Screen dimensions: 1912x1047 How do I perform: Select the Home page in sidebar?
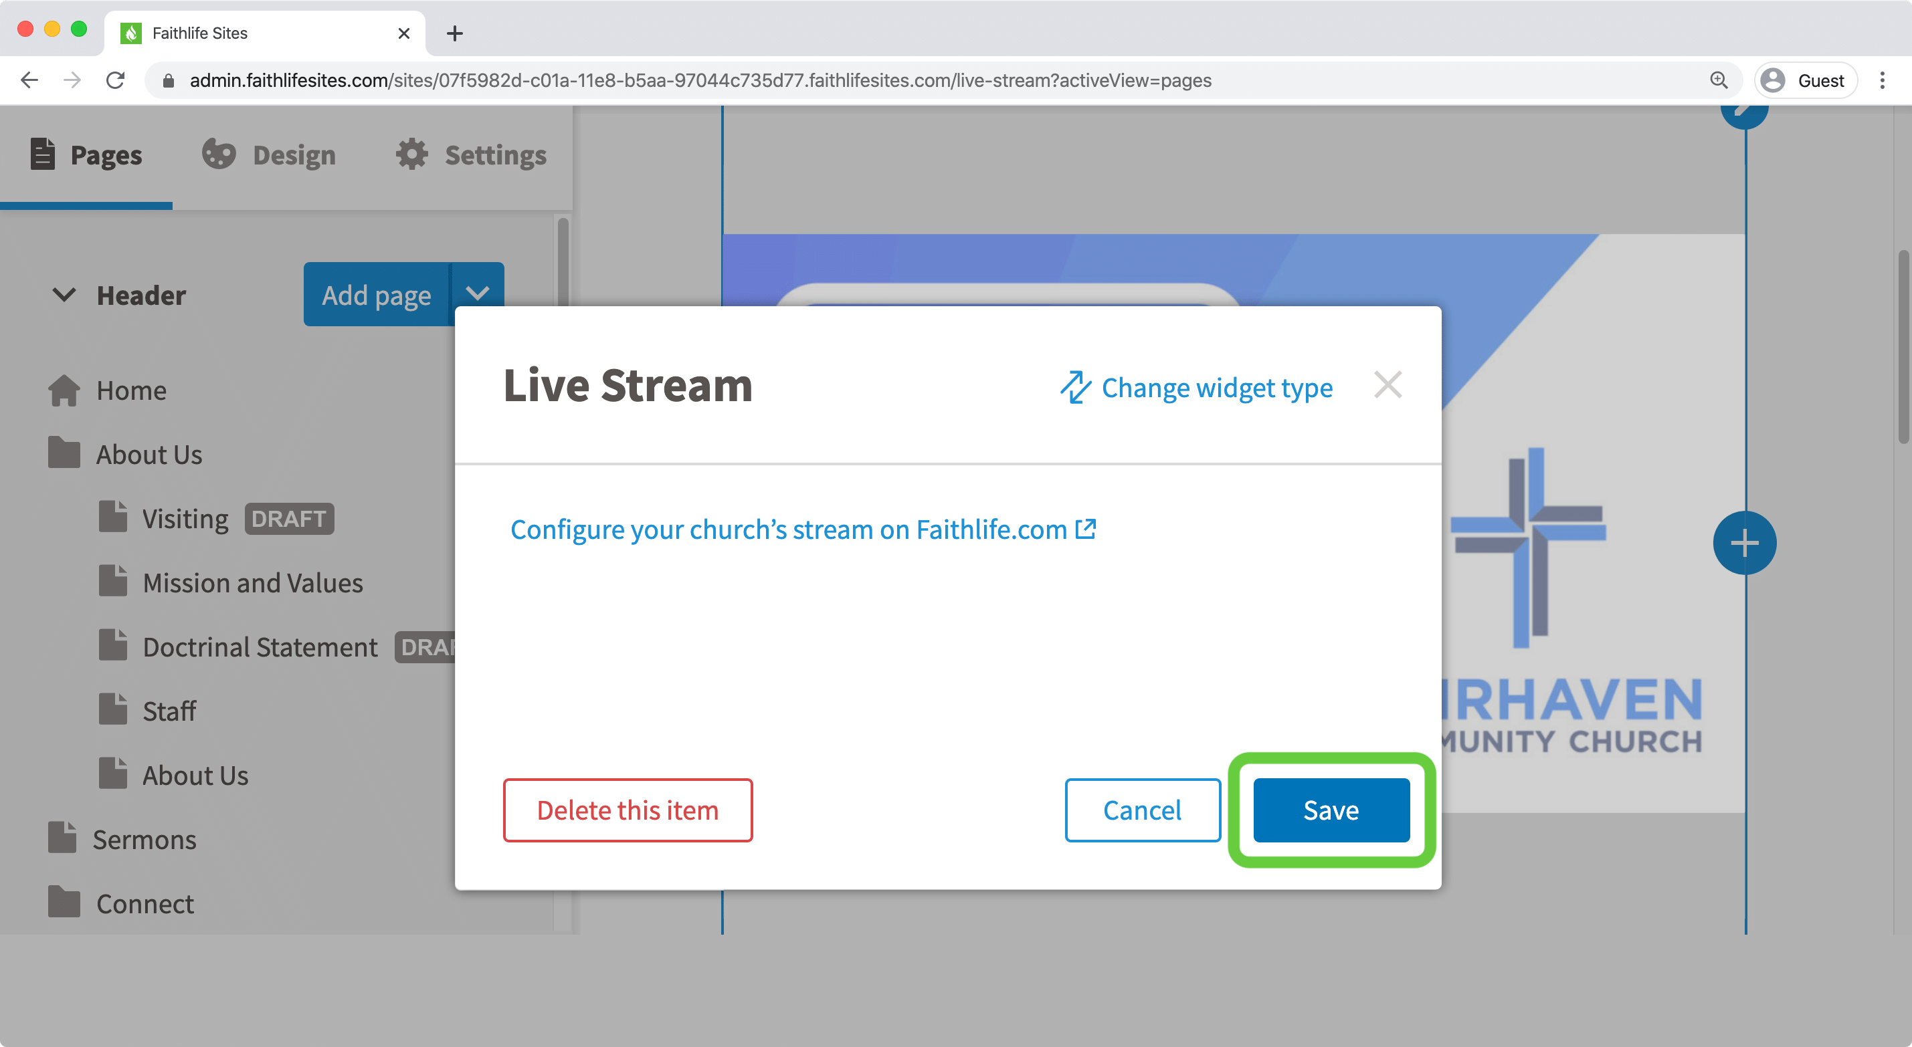point(130,390)
